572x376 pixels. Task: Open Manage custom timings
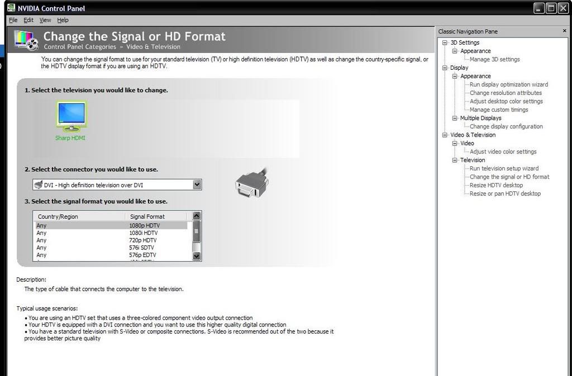[x=499, y=110]
